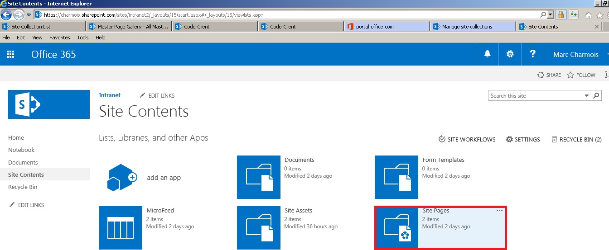Screen dimensions: 609x250
Task: Open Recycle Bin in left navigation
Action: click(23, 187)
